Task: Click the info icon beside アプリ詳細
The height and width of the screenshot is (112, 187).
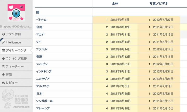Action: [3, 34]
